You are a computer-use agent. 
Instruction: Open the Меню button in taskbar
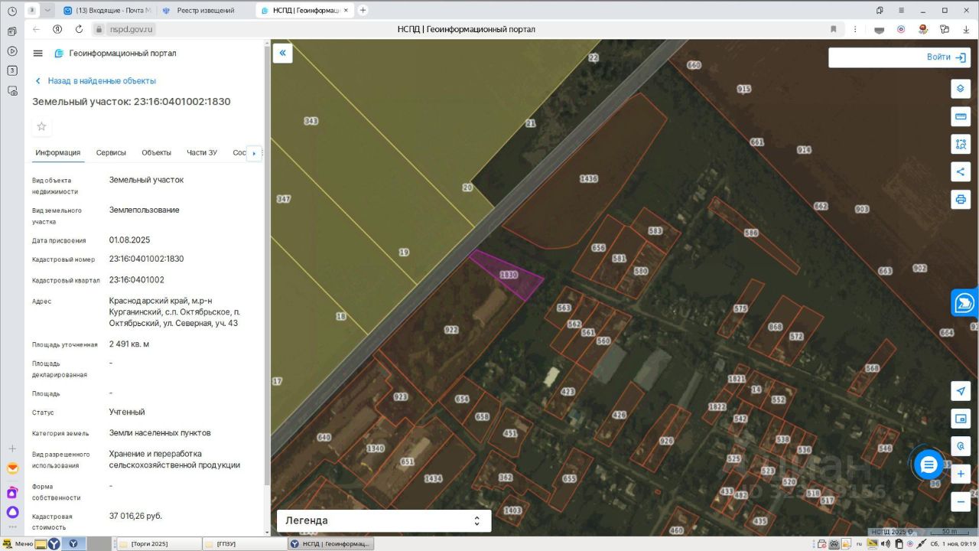coord(18,543)
